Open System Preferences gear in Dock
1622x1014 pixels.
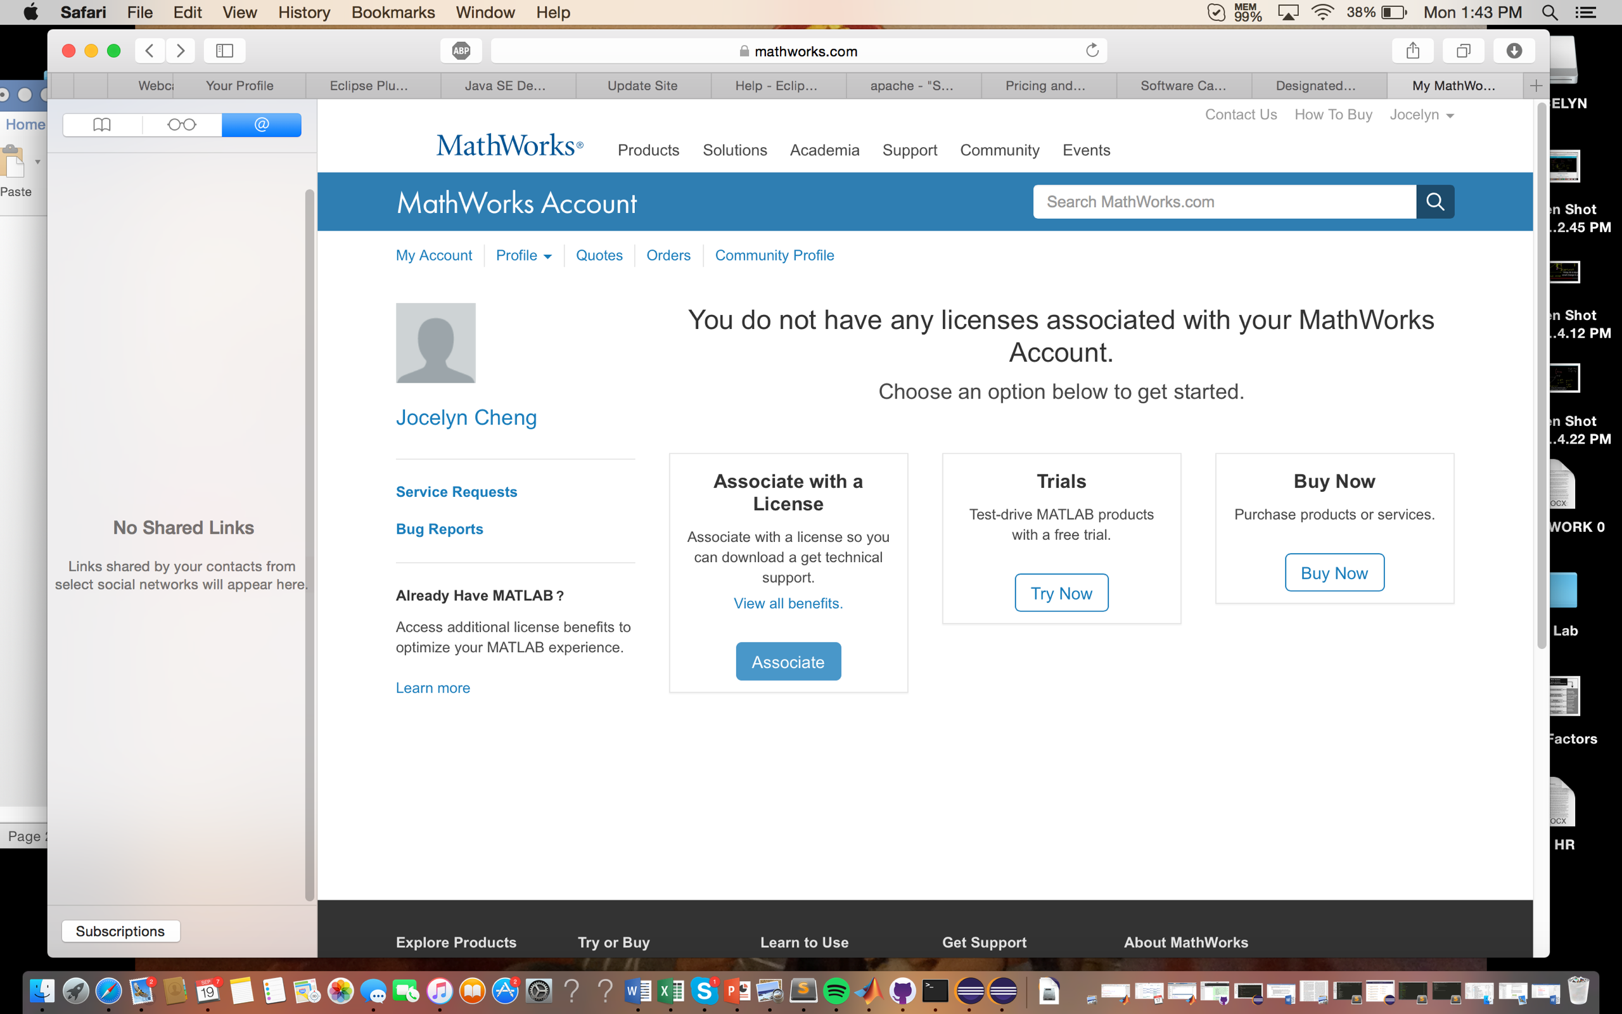(539, 991)
